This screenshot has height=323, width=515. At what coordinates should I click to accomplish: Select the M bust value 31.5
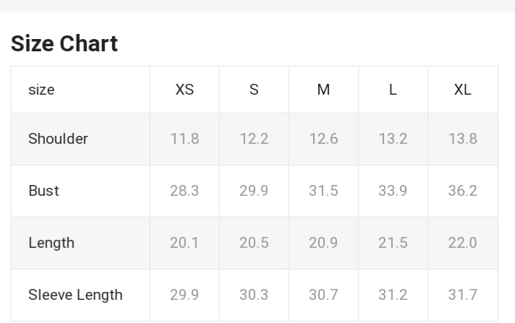(323, 191)
